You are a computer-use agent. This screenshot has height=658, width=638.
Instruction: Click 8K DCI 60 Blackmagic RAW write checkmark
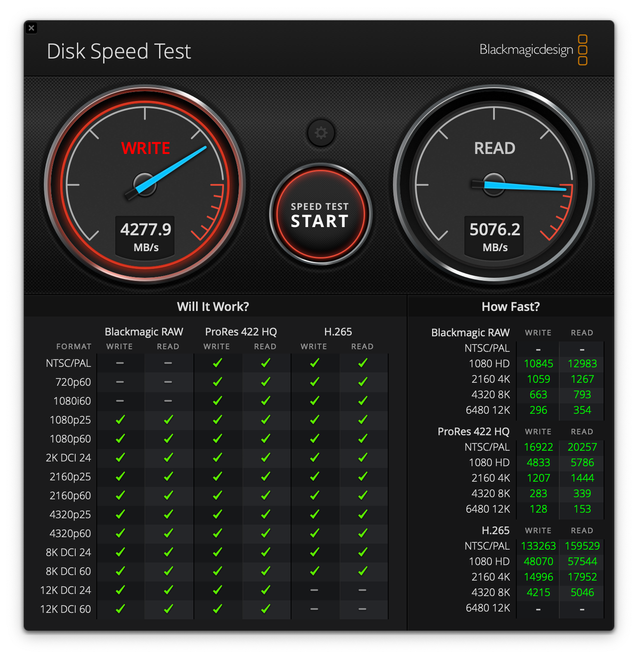[x=120, y=571]
